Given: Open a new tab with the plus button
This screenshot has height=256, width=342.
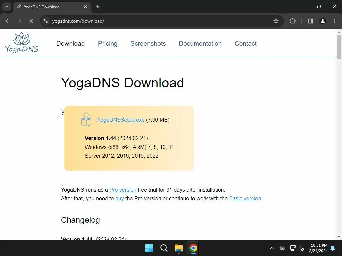Looking at the screenshot, I should pyautogui.click(x=98, y=7).
